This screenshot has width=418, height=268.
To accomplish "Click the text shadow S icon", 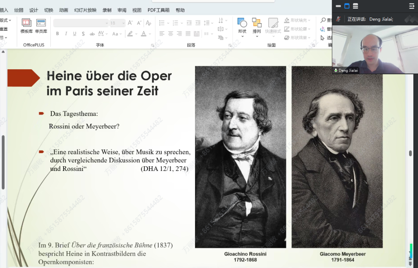I will [x=83, y=34].
